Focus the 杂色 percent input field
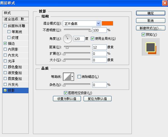 [x=100, y=85]
